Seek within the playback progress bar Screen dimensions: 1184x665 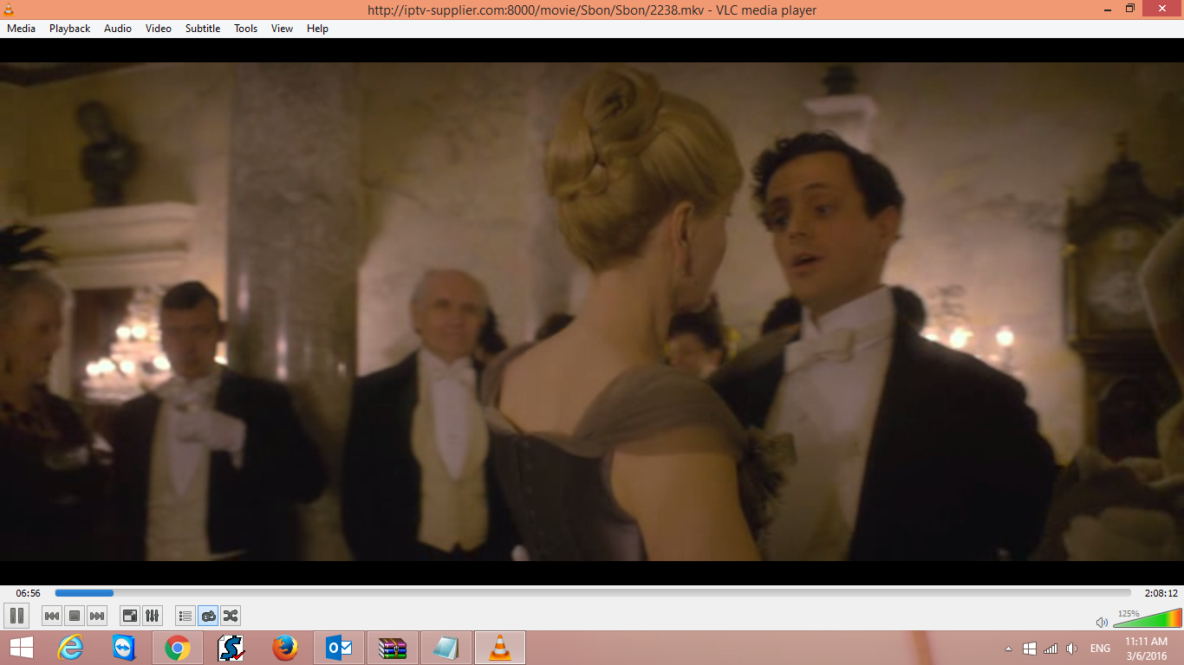[x=593, y=593]
